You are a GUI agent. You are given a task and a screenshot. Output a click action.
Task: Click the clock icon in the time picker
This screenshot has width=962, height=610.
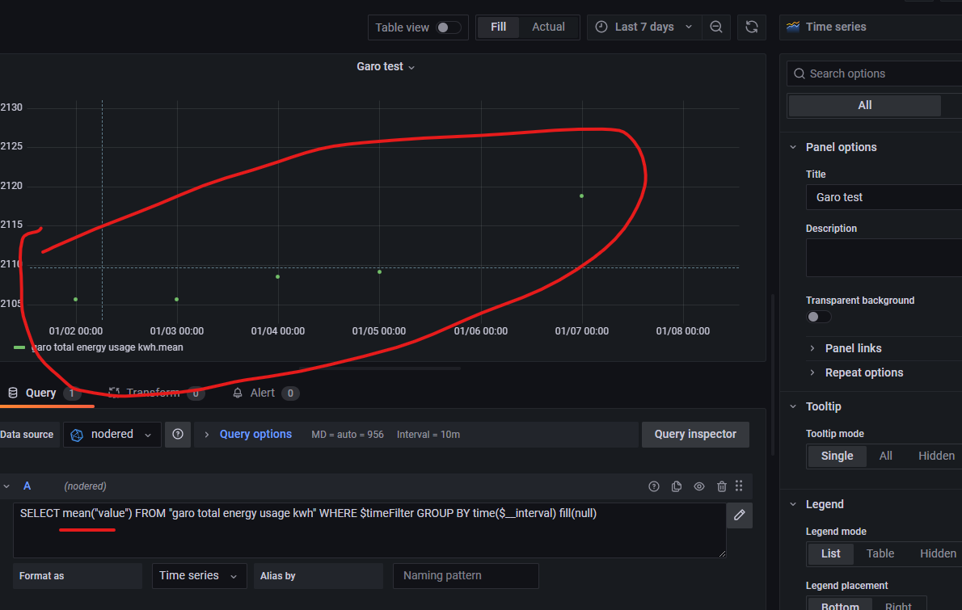click(x=601, y=27)
